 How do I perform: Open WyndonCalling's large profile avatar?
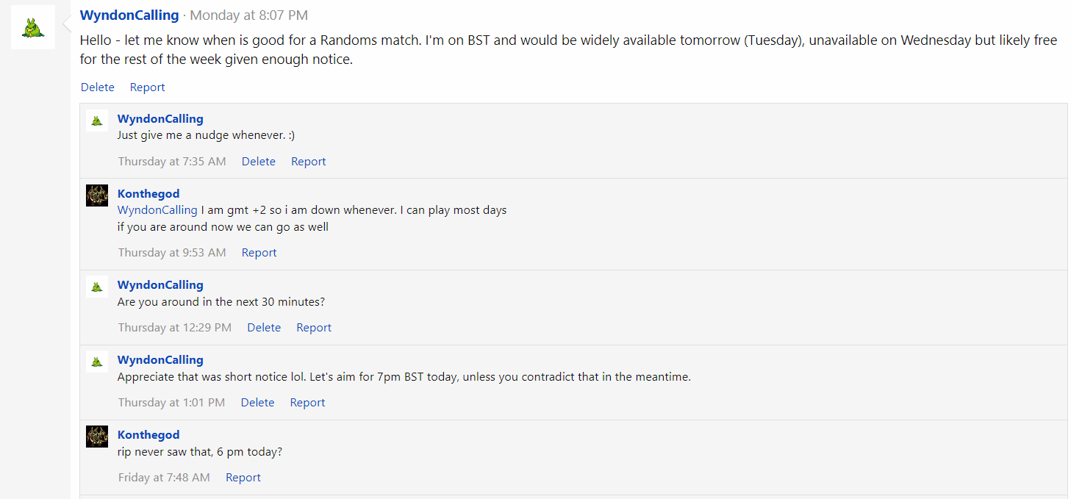(x=33, y=27)
